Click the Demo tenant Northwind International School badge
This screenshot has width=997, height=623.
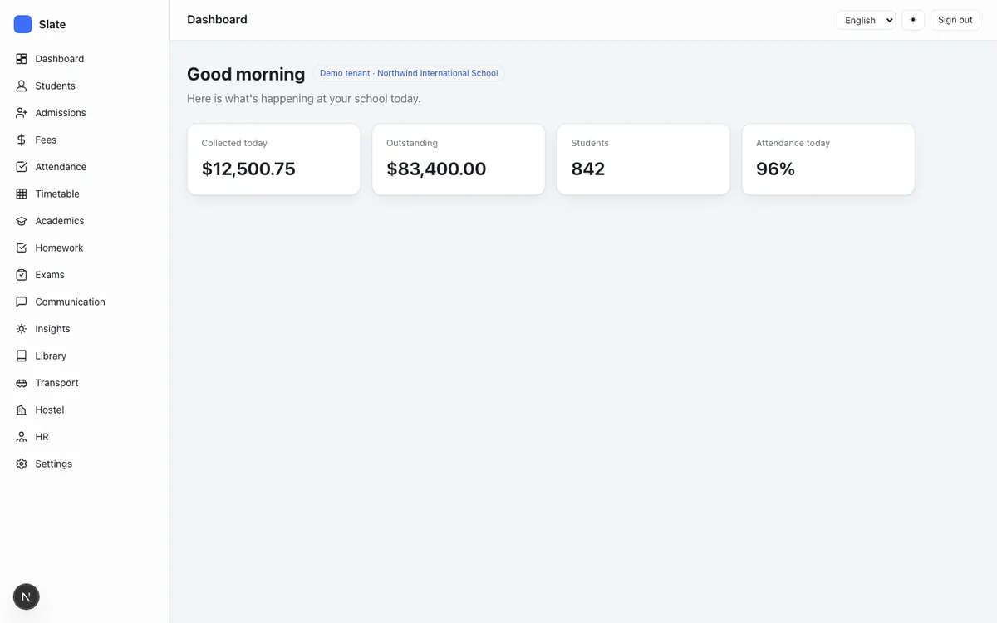[x=409, y=73]
